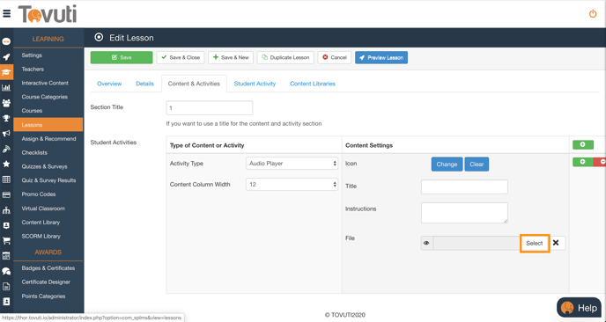Open Assign & Recommend menu item

(x=48, y=139)
